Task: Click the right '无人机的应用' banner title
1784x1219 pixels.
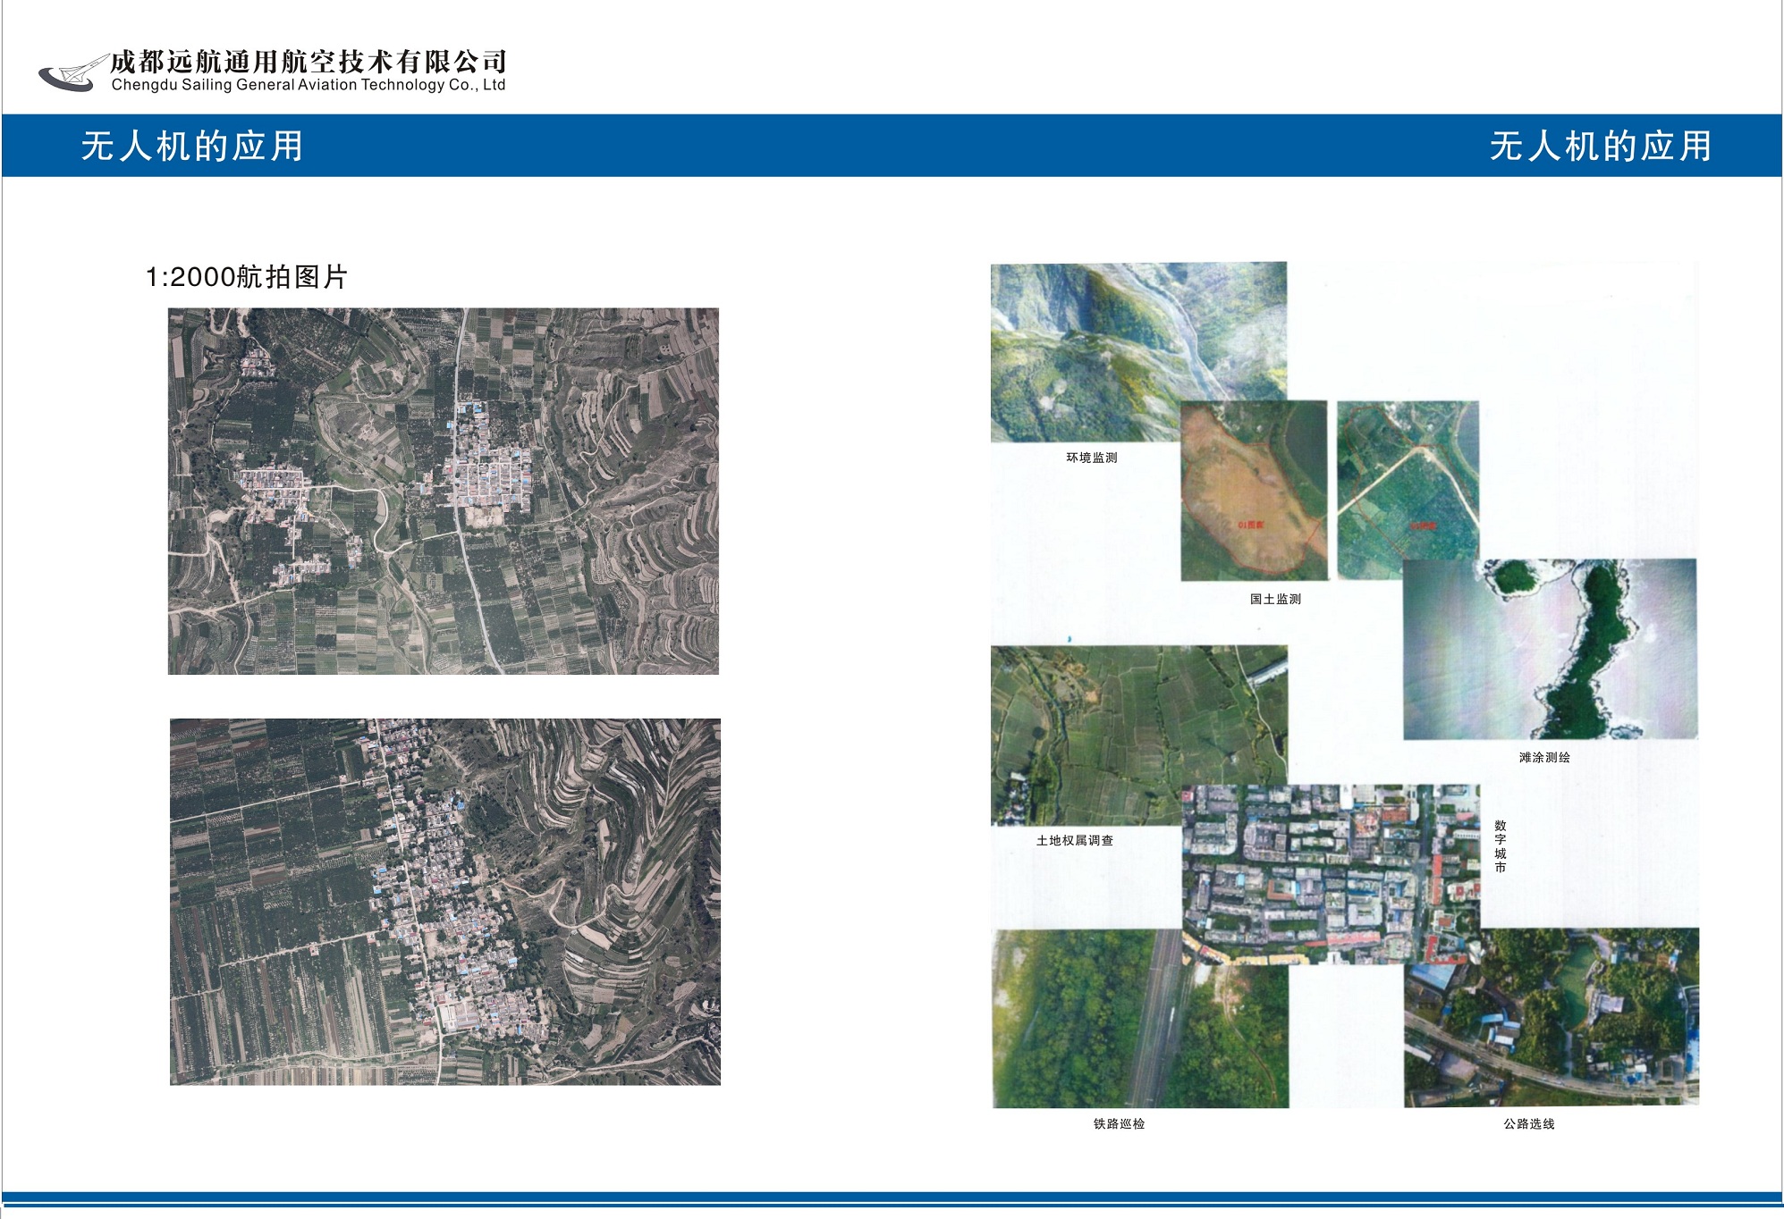Action: [1600, 146]
